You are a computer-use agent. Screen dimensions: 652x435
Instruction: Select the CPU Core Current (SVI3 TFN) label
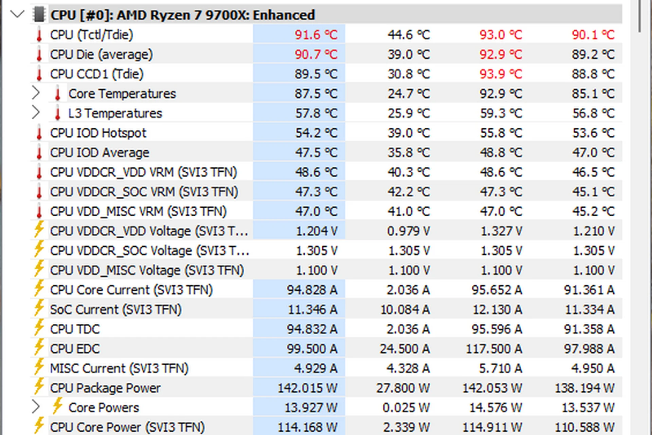[131, 290]
